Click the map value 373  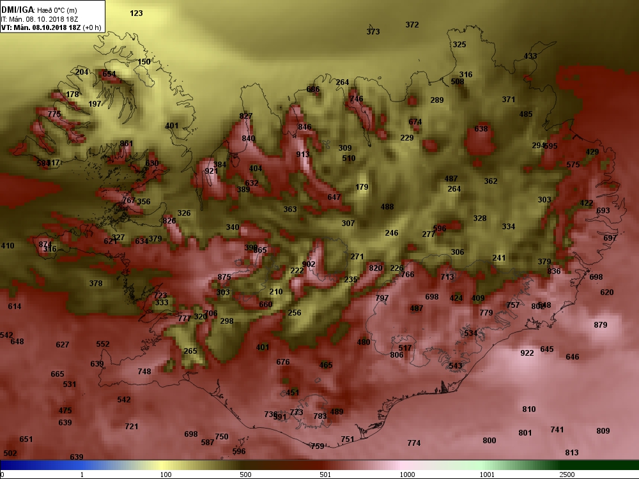(373, 31)
